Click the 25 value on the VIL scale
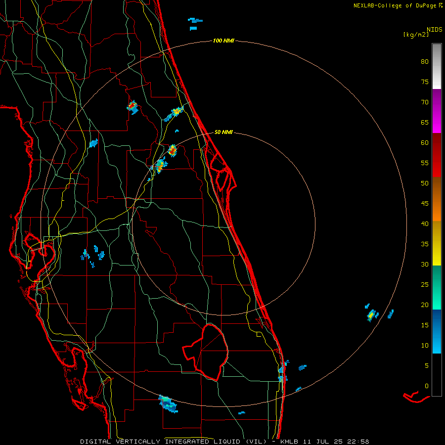Viewport: 445px width, 445px height. click(425, 284)
